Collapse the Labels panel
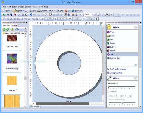Image resolution: width=143 pixels, height=113 pixels. (x=135, y=27)
